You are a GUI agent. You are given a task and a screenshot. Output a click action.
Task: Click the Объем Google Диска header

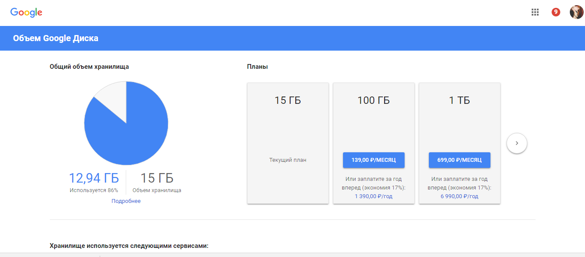[x=56, y=38]
